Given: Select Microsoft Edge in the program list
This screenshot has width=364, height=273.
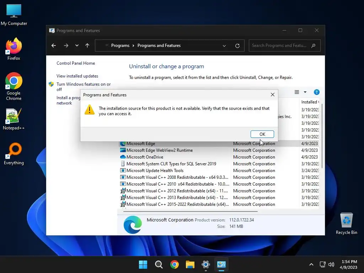Looking at the screenshot, I should pyautogui.click(x=219, y=144).
